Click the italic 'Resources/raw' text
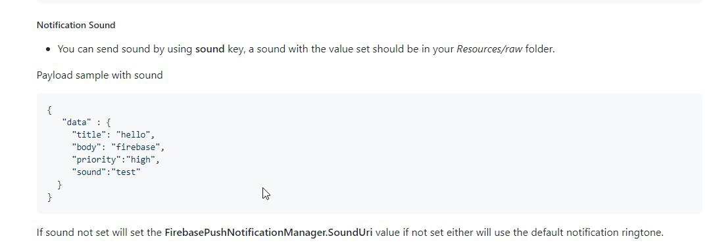This screenshot has width=715, height=249. (x=489, y=49)
